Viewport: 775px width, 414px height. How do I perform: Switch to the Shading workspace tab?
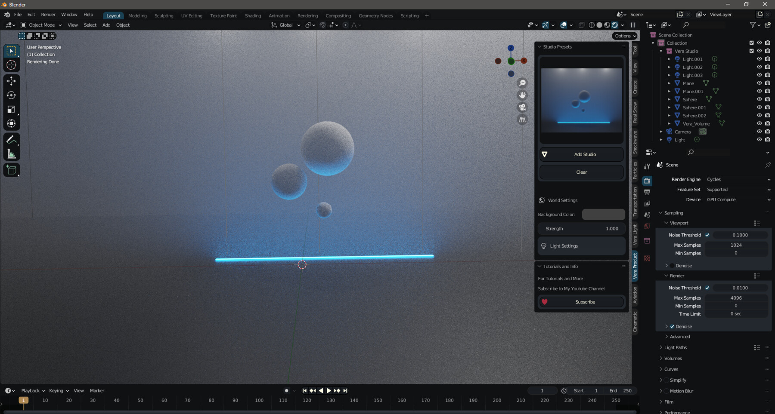(253, 15)
